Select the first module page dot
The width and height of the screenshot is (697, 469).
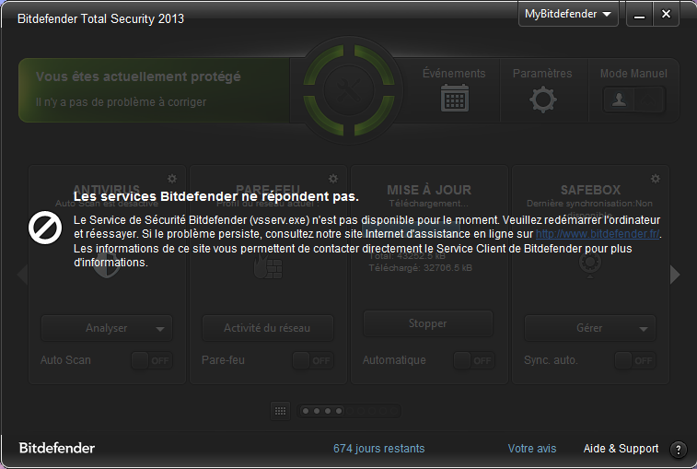(x=306, y=411)
